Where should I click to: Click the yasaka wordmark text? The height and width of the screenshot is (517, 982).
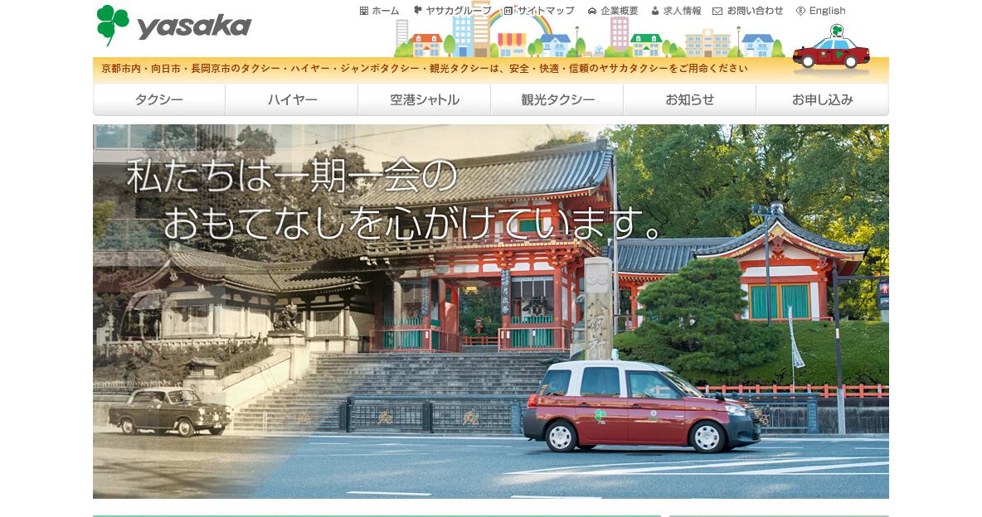194,27
